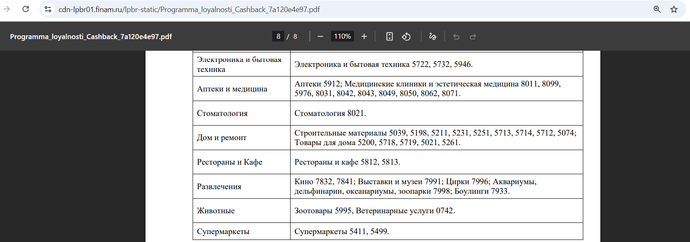The height and width of the screenshot is (242, 690).
Task: Click the 'Кино 7832, 7841' line
Action: coord(415,182)
